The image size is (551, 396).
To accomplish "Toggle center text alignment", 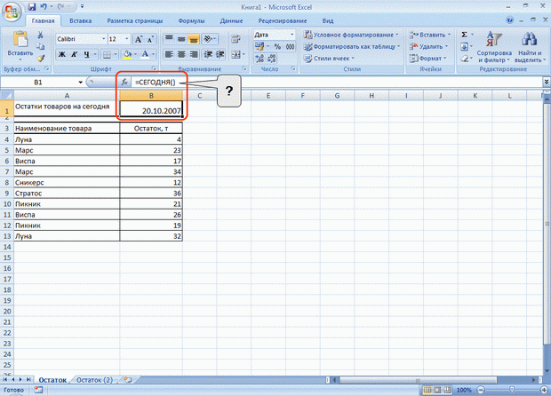I will point(181,54).
